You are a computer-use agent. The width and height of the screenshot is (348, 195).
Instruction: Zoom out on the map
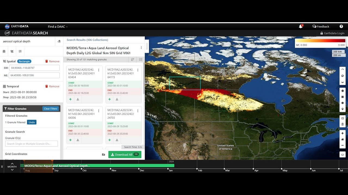[343, 145]
